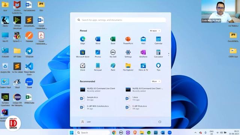Switch to Zoom on the taskbar
The image size is (240, 135).
pyautogui.click(x=169, y=132)
